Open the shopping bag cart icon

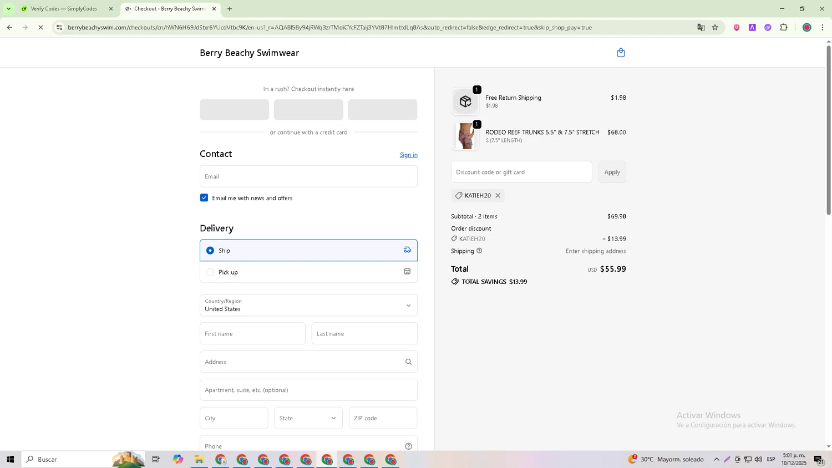pos(621,53)
